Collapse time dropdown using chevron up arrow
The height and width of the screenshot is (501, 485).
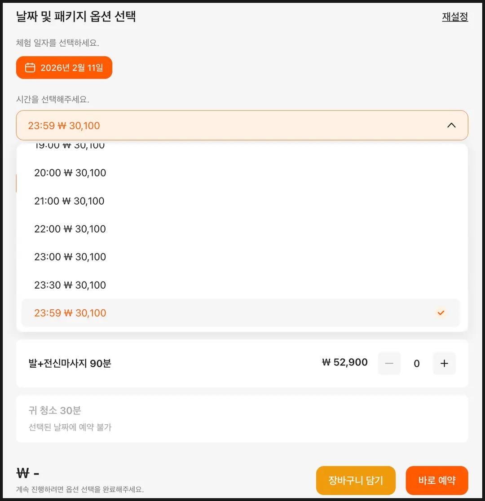pos(451,125)
